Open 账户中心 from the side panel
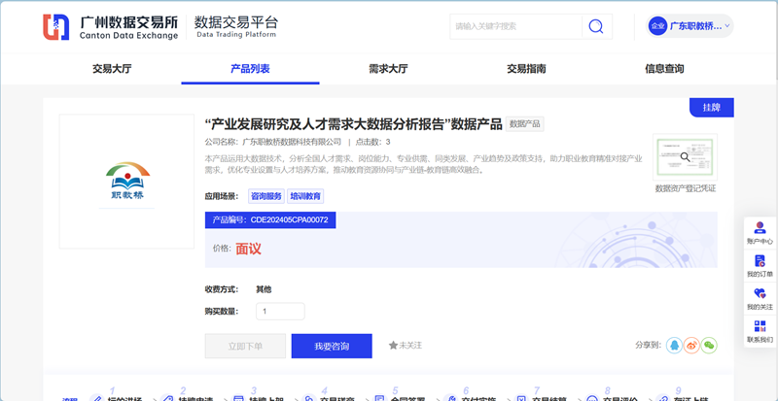Screen dimensions: 778x401 [760, 230]
